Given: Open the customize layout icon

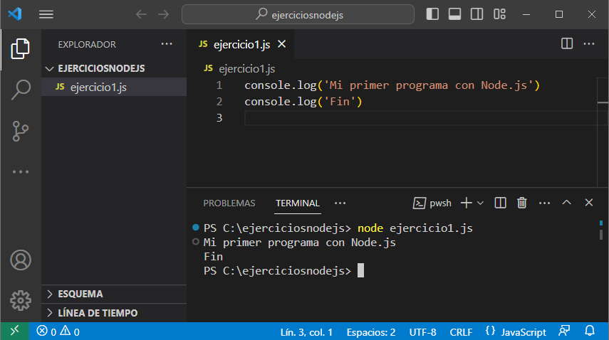Looking at the screenshot, I should tap(499, 14).
